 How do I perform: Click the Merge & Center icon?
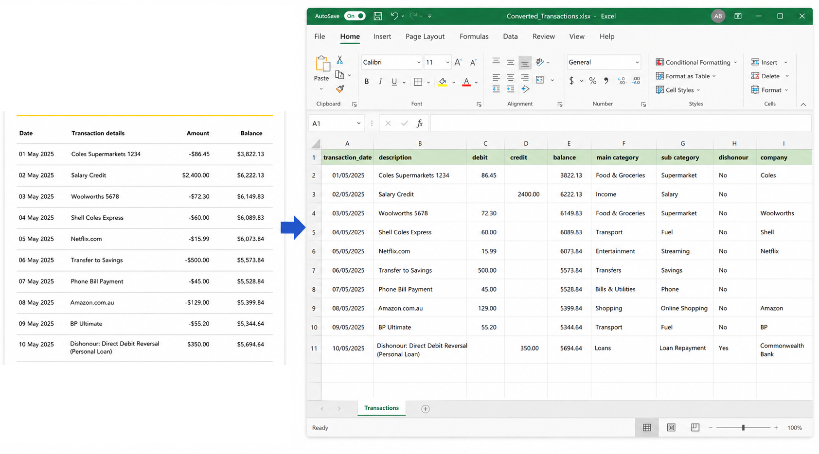540,80
